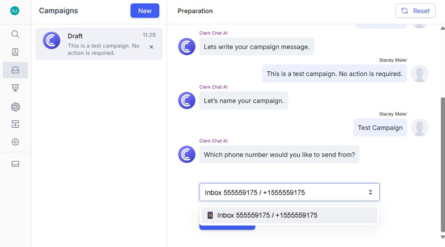
Task: Open the Draft campaign list item
Action: (99, 44)
